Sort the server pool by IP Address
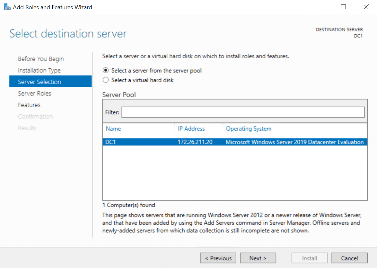 coord(191,128)
